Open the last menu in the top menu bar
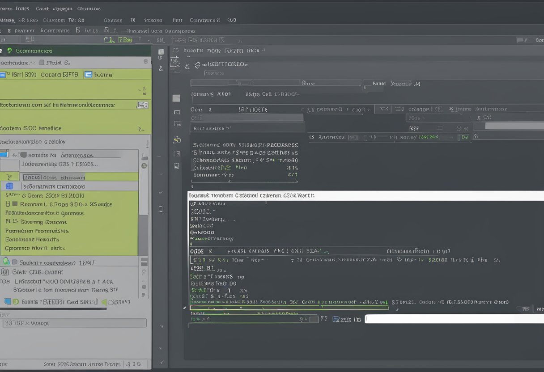 point(89,8)
